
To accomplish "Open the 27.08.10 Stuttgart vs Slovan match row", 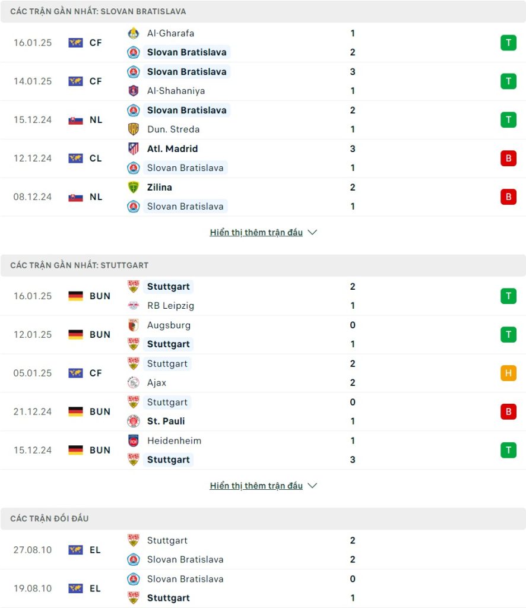I will click(x=263, y=550).
